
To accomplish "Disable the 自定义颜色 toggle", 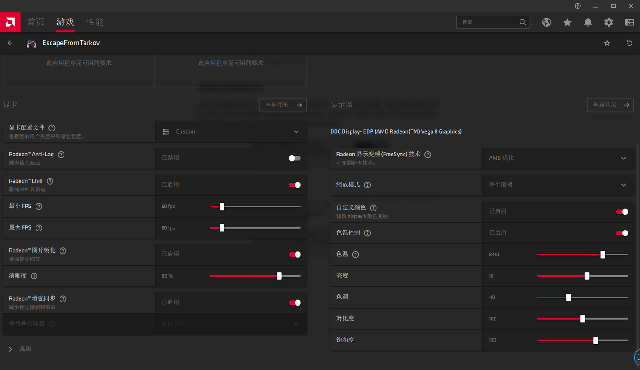I will click(622, 211).
